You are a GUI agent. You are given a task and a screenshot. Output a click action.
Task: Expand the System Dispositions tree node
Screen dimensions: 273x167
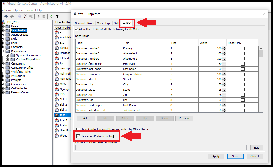point(8,55)
